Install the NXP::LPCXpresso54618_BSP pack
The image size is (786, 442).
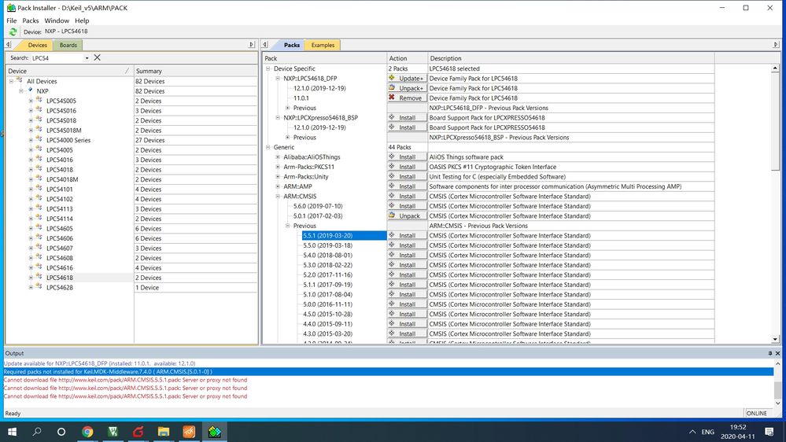point(407,118)
